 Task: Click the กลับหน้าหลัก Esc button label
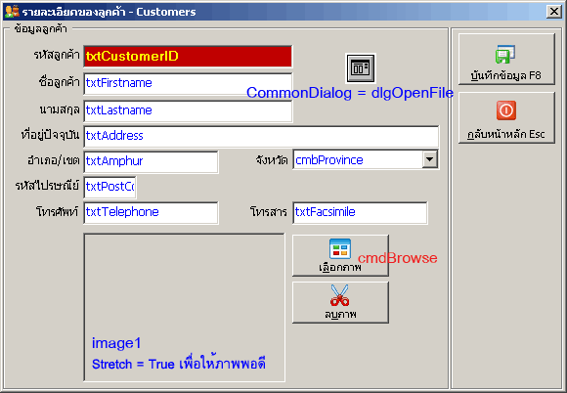tap(505, 134)
